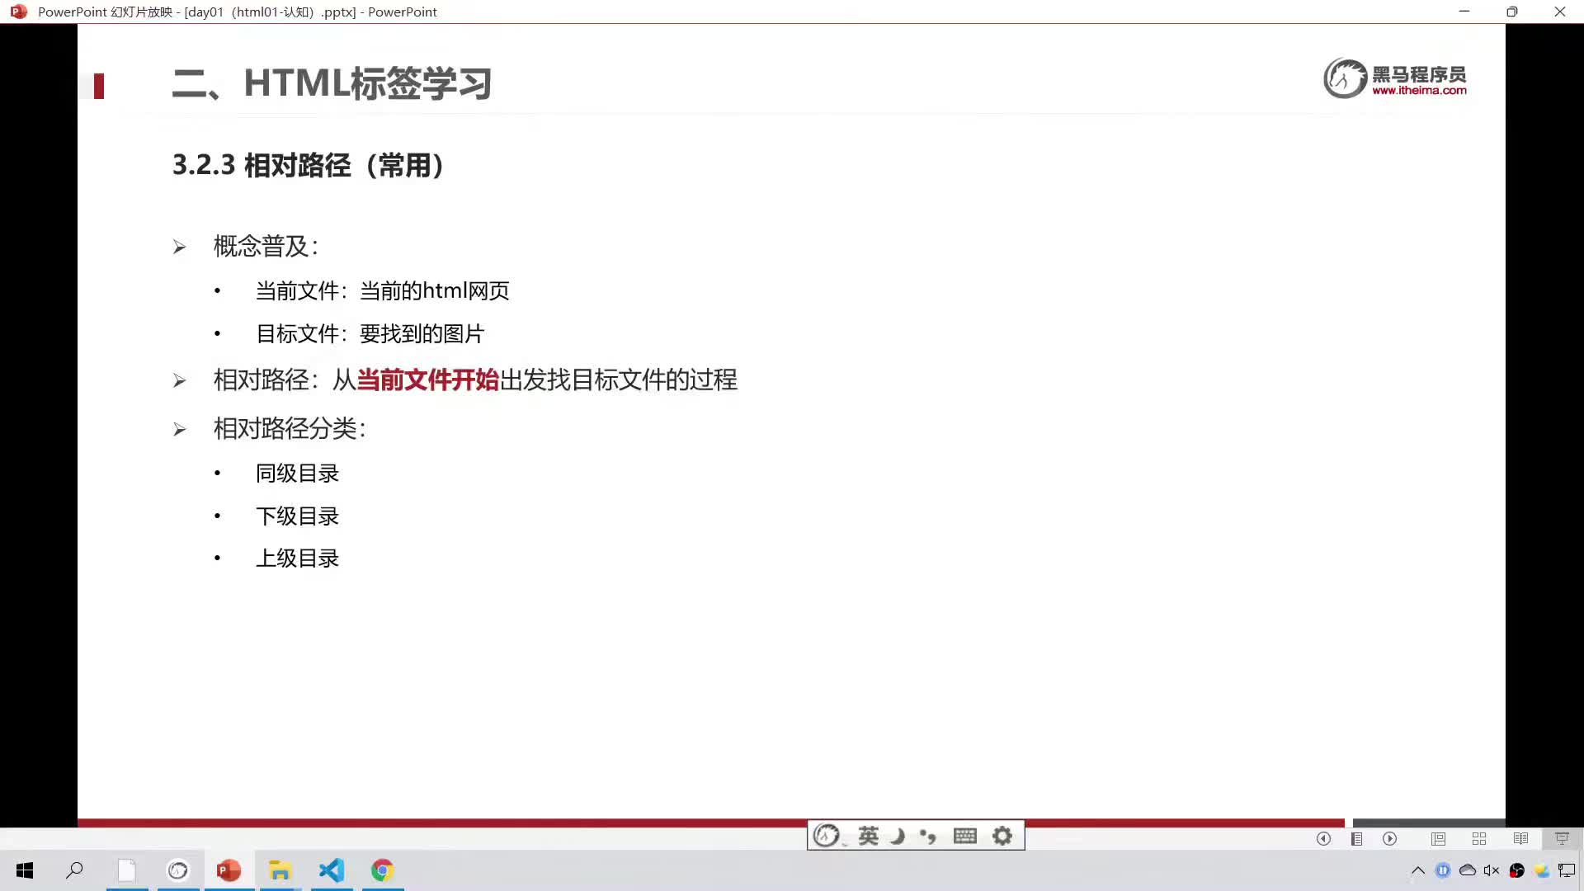This screenshot has height=891, width=1584.
Task: Open the OBS tray icon
Action: point(1517,870)
